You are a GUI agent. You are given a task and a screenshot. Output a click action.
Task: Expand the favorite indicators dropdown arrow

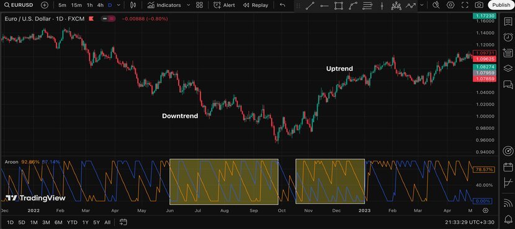coord(188,5)
